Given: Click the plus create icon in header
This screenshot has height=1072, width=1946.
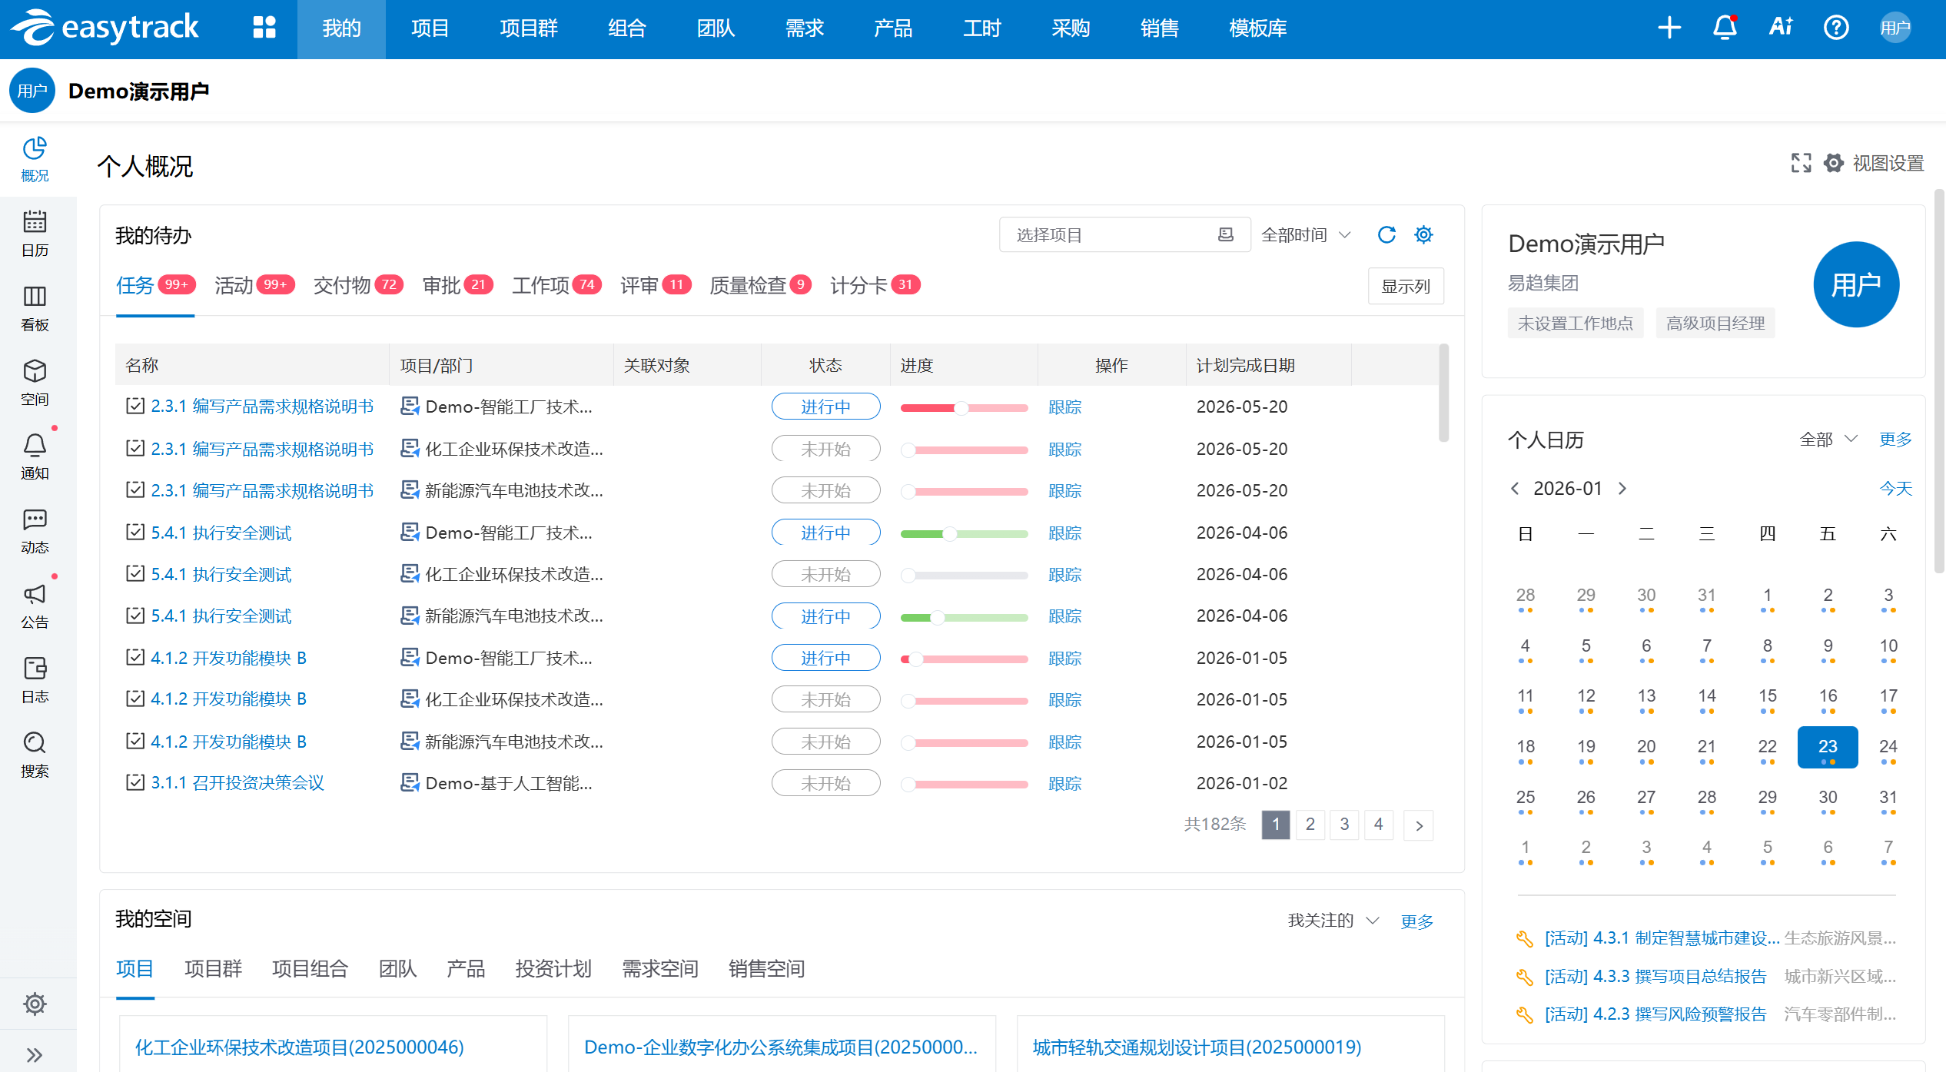Looking at the screenshot, I should [1669, 28].
